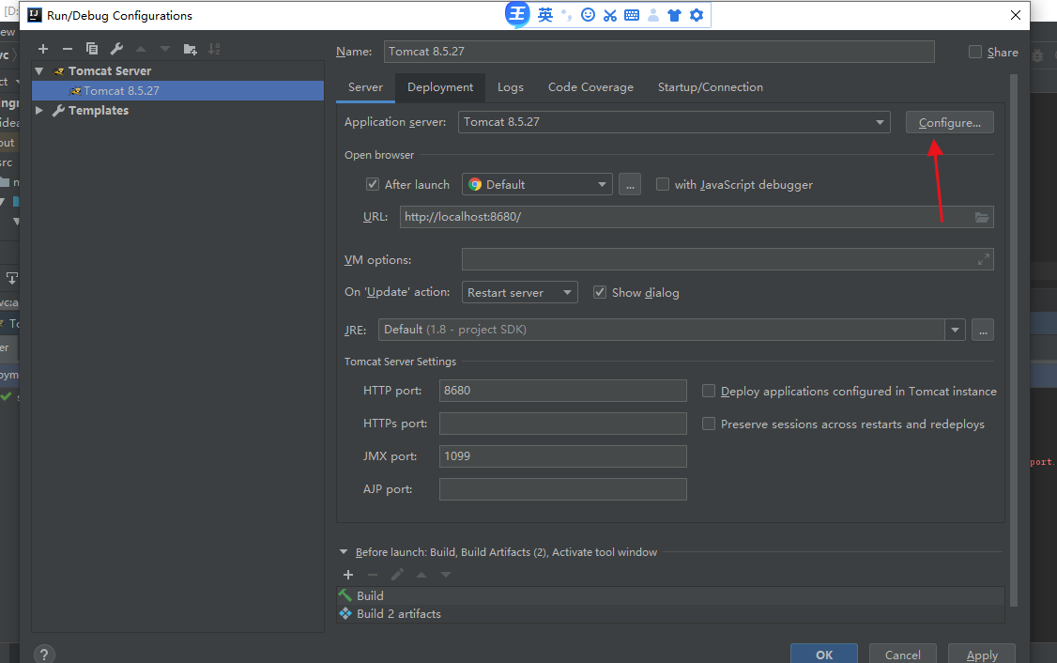Enable Deploy applications configured in Tomcat instance
1057x663 pixels.
pos(709,392)
